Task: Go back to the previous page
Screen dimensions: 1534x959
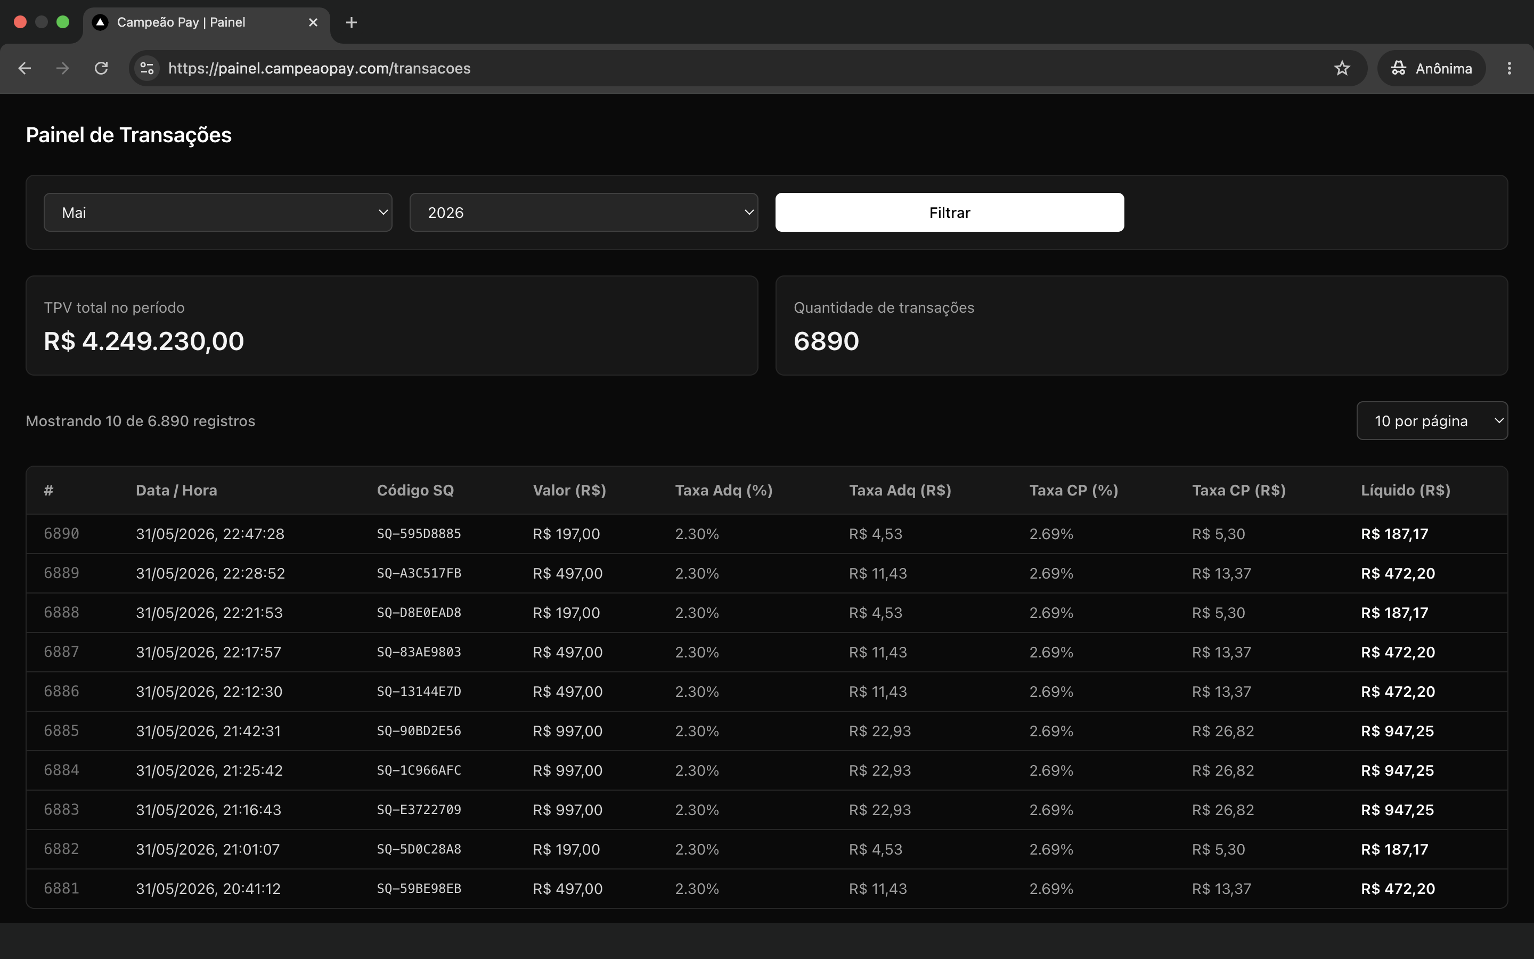Action: [x=25, y=69]
